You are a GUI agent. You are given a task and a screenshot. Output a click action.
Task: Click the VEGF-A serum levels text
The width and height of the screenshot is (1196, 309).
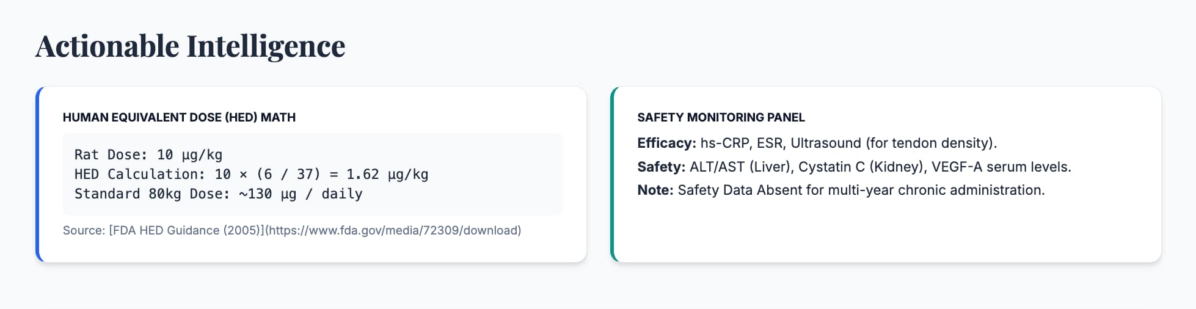1001,167
